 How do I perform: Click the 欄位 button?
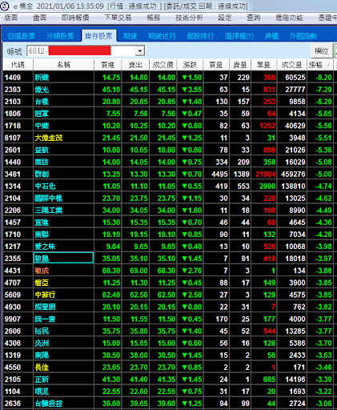click(322, 50)
